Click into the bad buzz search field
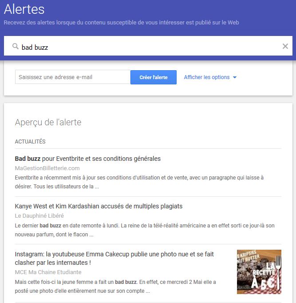296x303 pixels. (148, 46)
